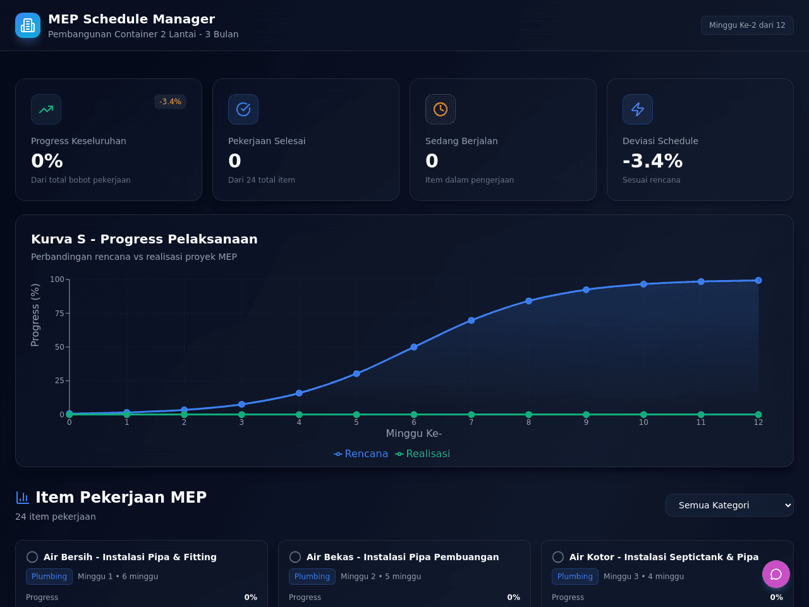
Task: Click Rencana data point at week 4
Action: click(299, 393)
